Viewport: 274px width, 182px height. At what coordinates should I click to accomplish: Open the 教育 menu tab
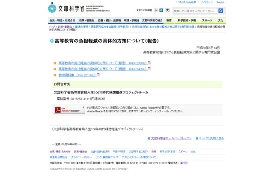tap(169, 21)
